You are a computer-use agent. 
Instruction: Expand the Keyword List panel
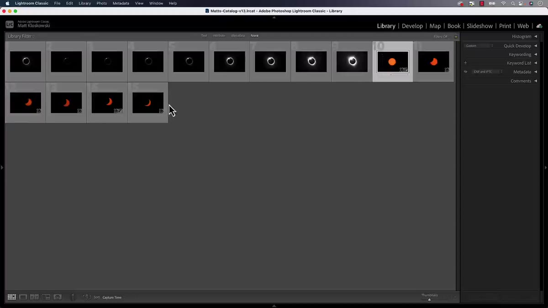[x=522, y=63]
